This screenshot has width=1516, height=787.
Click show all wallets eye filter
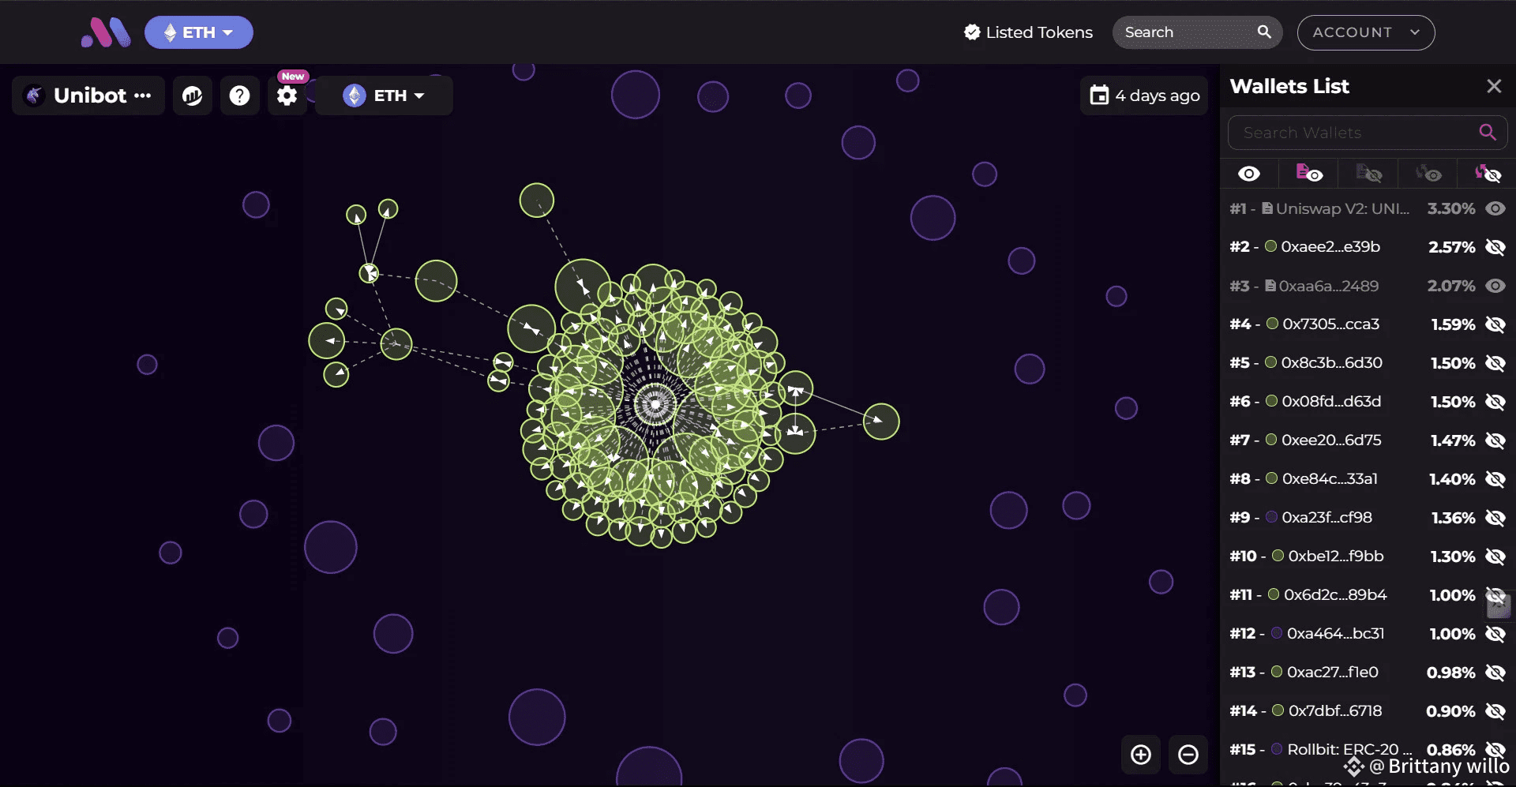[x=1249, y=174]
